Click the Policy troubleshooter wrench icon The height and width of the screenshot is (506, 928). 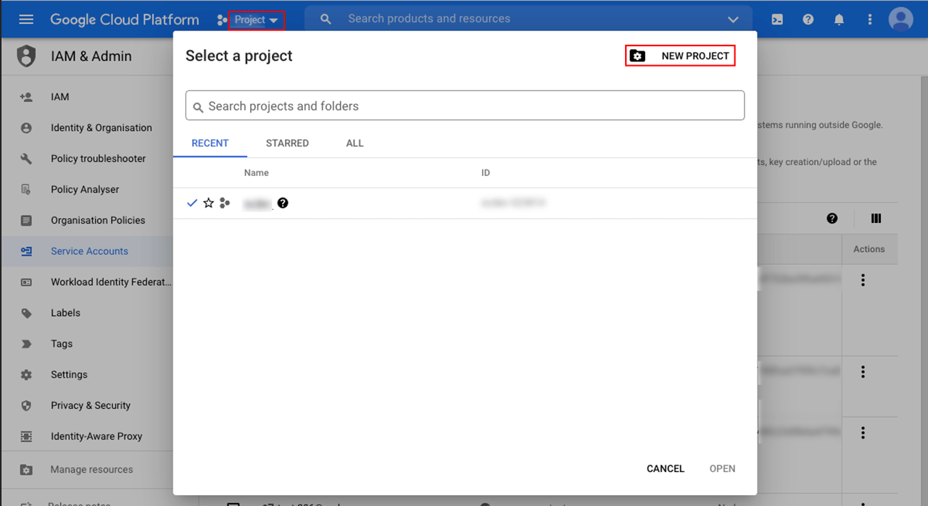(26, 159)
